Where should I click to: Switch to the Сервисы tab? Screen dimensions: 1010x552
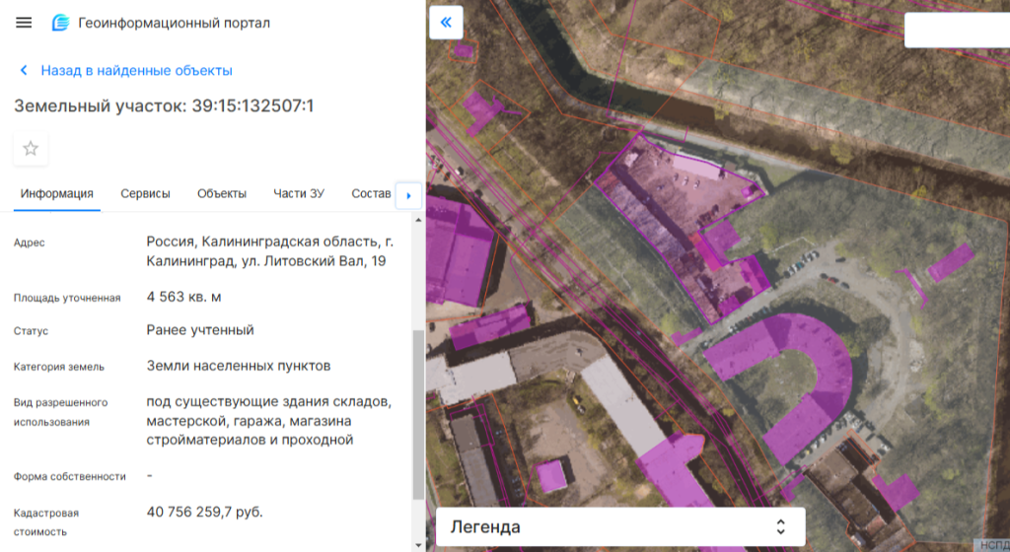145,194
